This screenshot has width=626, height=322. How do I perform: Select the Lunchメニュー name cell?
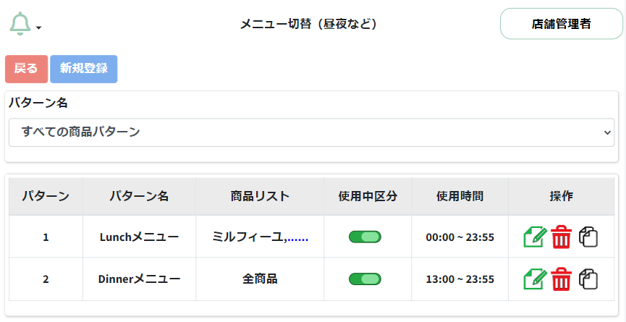(139, 237)
